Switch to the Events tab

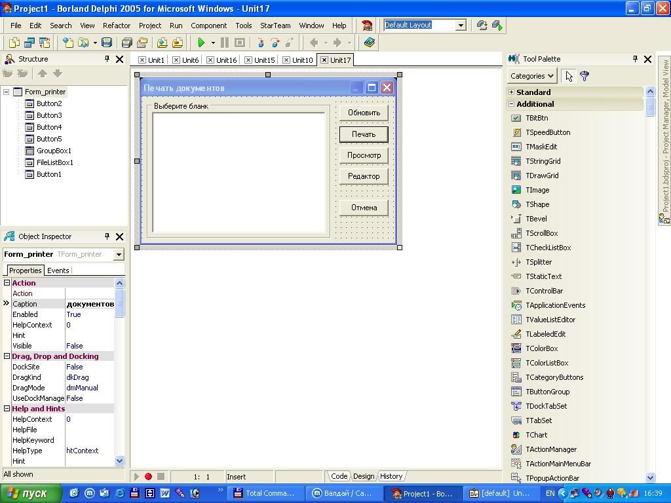(58, 270)
